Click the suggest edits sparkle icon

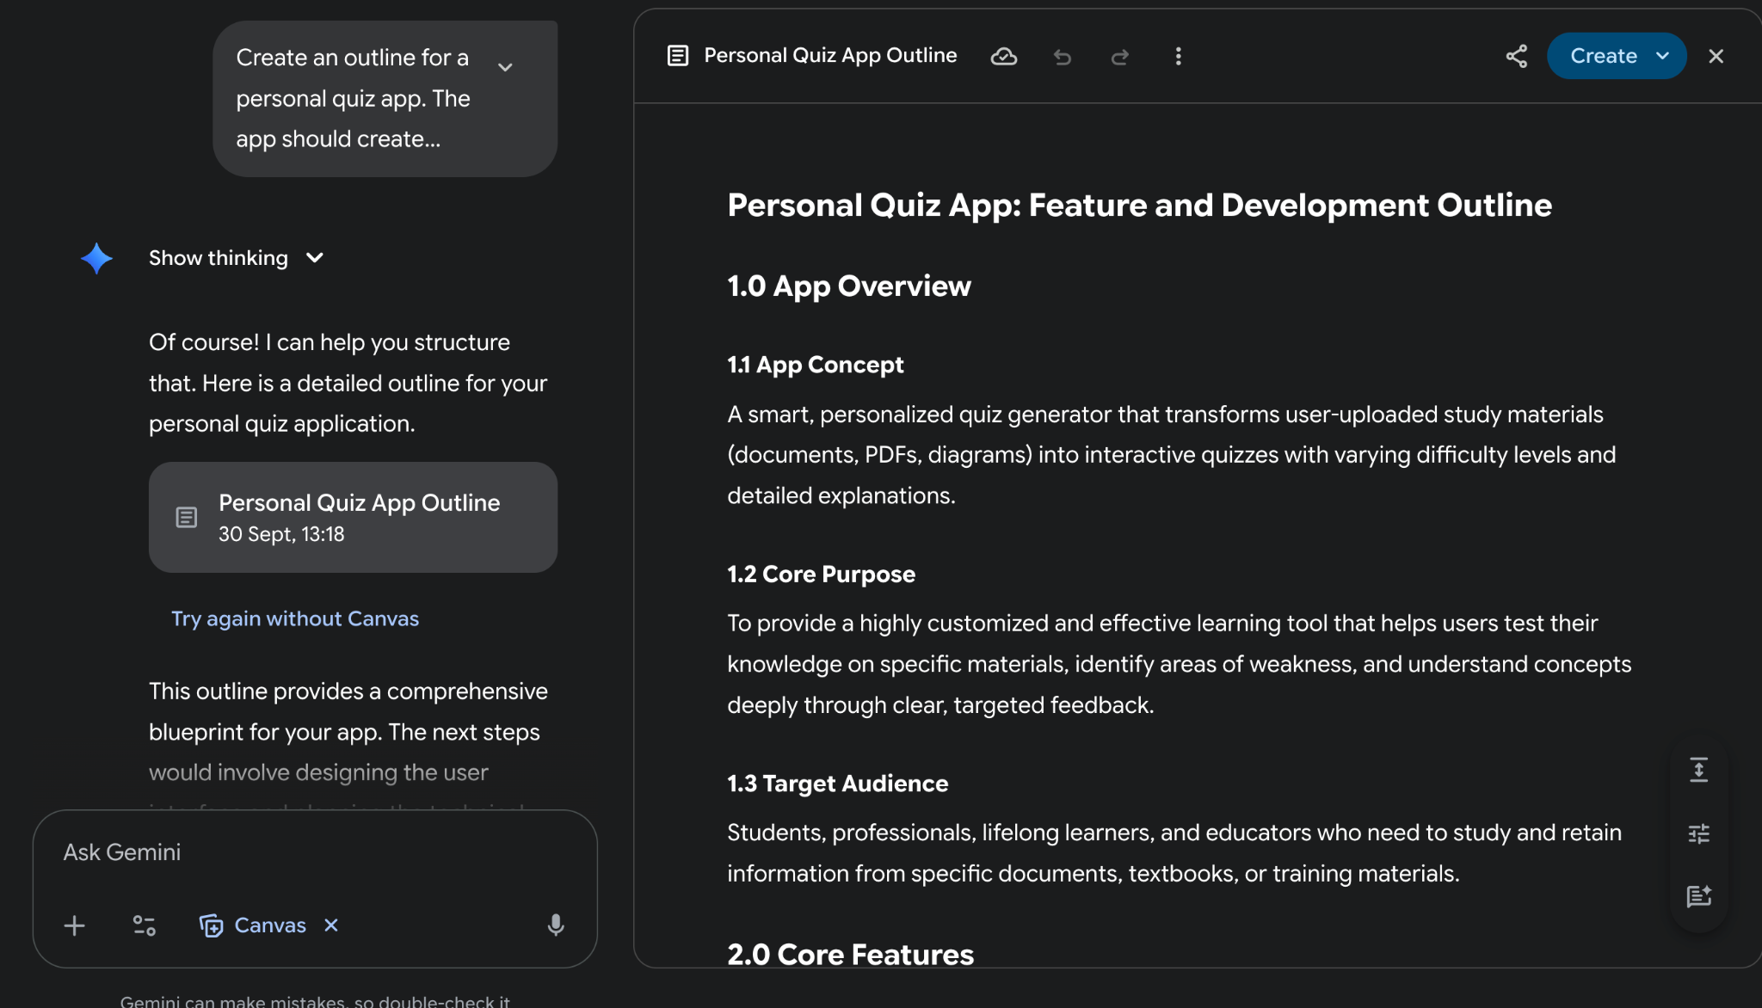pos(1698,896)
